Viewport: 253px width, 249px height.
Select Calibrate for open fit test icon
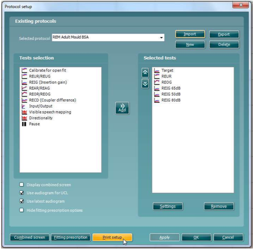point(24,70)
